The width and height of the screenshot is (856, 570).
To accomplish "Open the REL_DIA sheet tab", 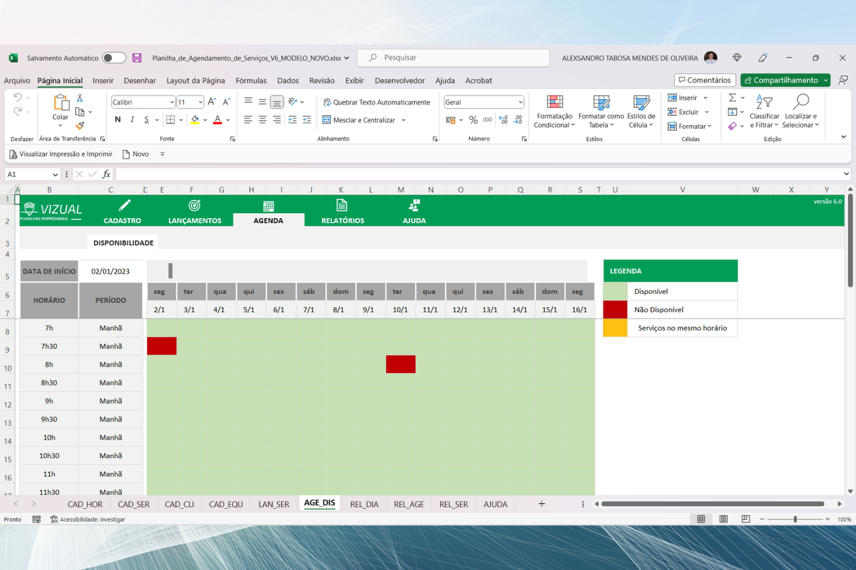I will point(364,504).
